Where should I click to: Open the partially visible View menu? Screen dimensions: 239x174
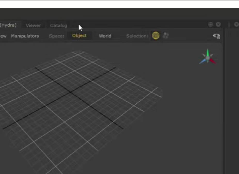[x=3, y=36]
